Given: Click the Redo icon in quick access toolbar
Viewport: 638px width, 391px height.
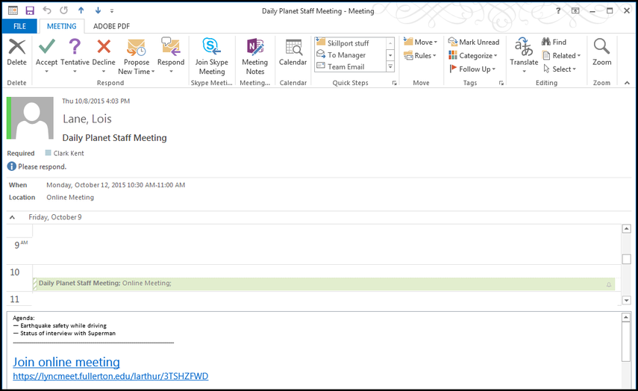Looking at the screenshot, I should (64, 10).
